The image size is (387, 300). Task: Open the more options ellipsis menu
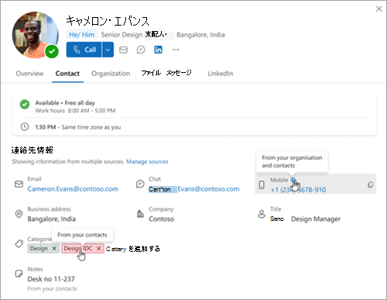(176, 50)
